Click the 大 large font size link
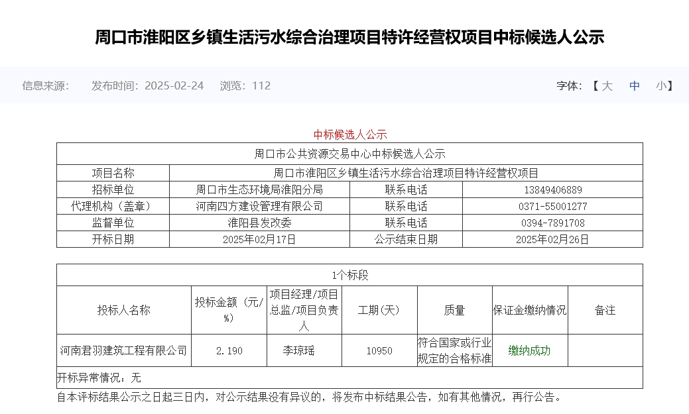The width and height of the screenshot is (689, 414). click(607, 86)
